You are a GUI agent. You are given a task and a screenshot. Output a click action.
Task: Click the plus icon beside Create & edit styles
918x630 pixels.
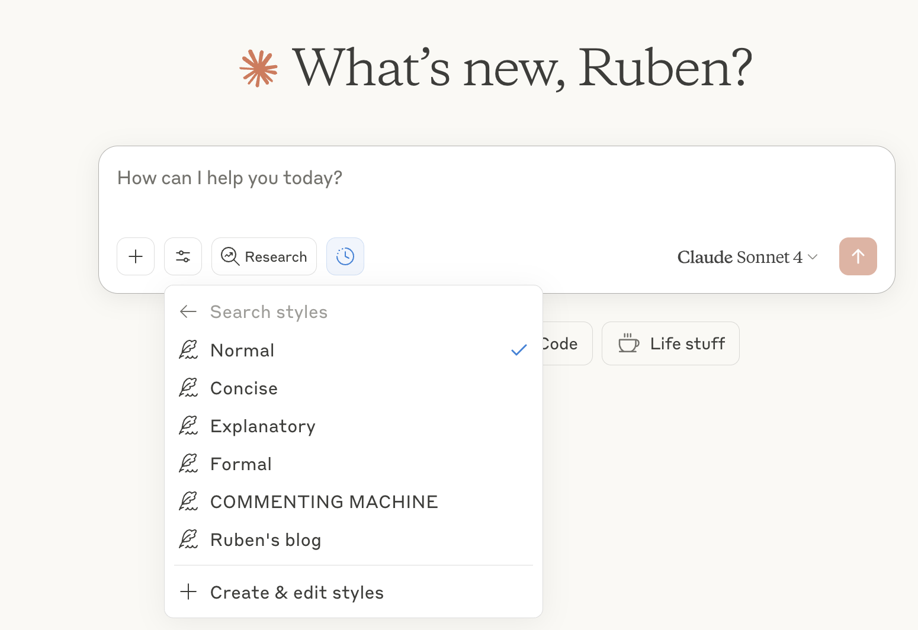point(188,592)
